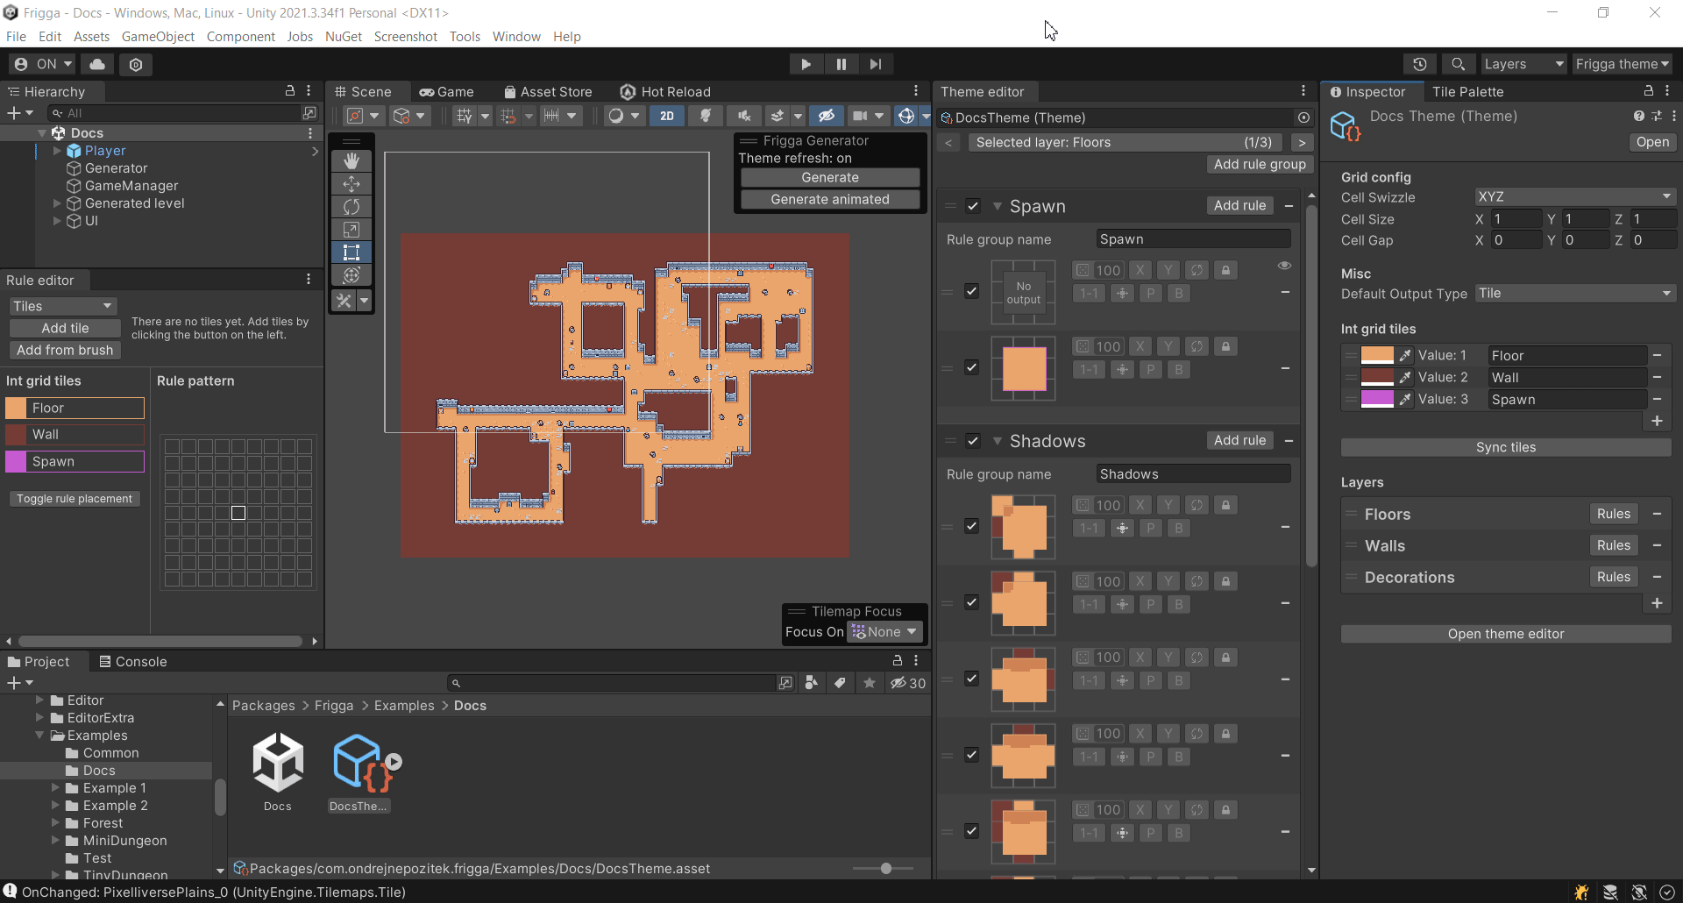Viewport: 1683px width, 903px height.
Task: Lock the Hierarchy panel
Action: click(x=290, y=91)
